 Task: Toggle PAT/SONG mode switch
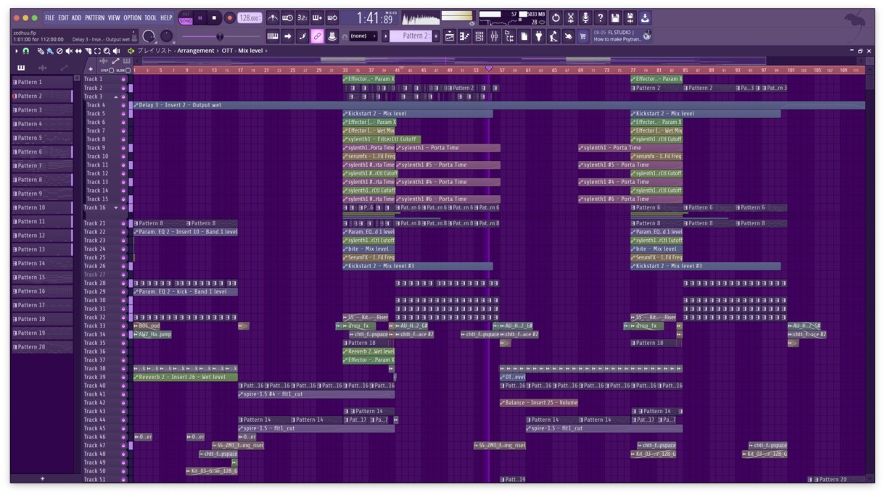point(186,17)
